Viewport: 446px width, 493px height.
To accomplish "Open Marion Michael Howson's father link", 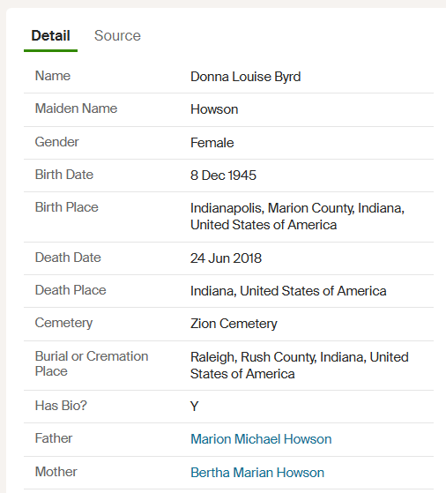I will tap(261, 439).
